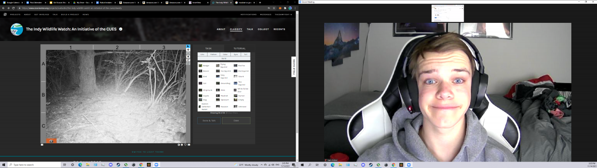Add image to favorites with heart icon
Viewport: 597px width, 168px height.
coord(185,145)
